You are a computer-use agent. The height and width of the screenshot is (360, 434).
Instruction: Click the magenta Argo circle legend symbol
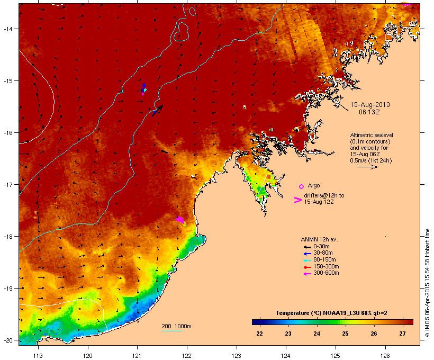click(302, 186)
